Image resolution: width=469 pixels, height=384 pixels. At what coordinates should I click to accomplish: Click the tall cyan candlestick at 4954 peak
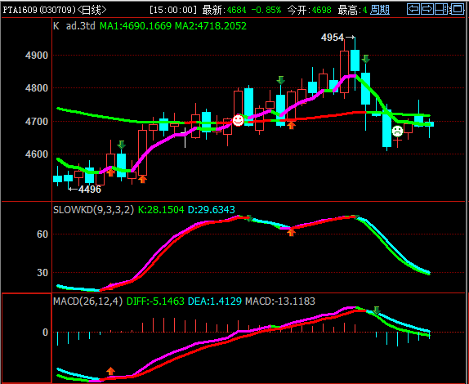[355, 60]
